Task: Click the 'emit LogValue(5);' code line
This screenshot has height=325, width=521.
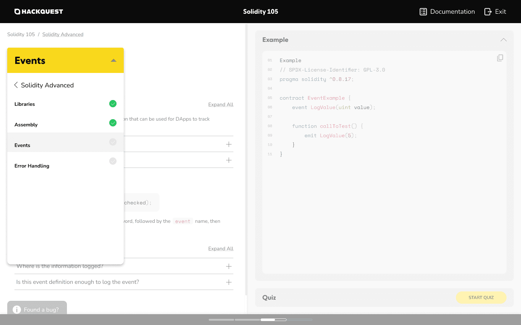Action: [x=330, y=135]
